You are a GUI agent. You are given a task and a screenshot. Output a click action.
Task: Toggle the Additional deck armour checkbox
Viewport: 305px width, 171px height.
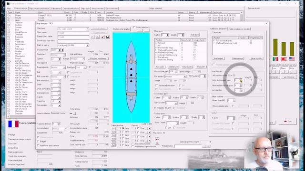click(38, 145)
